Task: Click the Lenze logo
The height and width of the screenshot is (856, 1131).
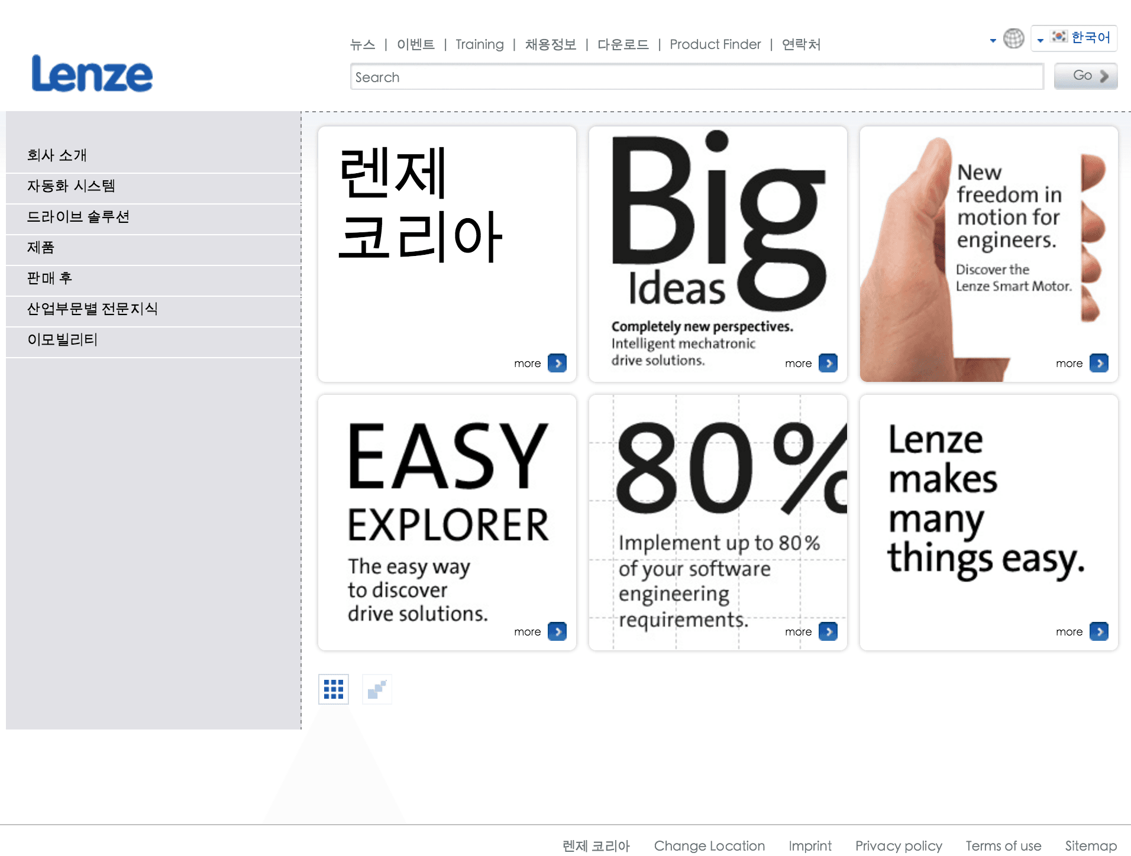Action: (92, 73)
